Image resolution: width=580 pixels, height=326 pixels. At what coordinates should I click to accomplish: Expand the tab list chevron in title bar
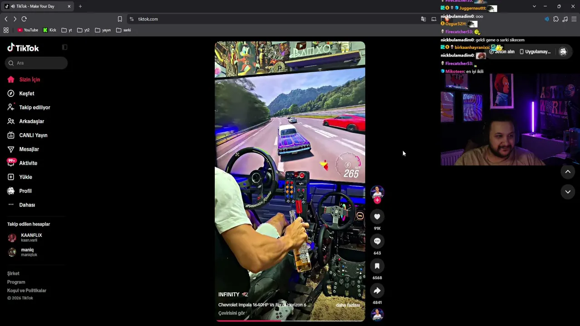(534, 6)
